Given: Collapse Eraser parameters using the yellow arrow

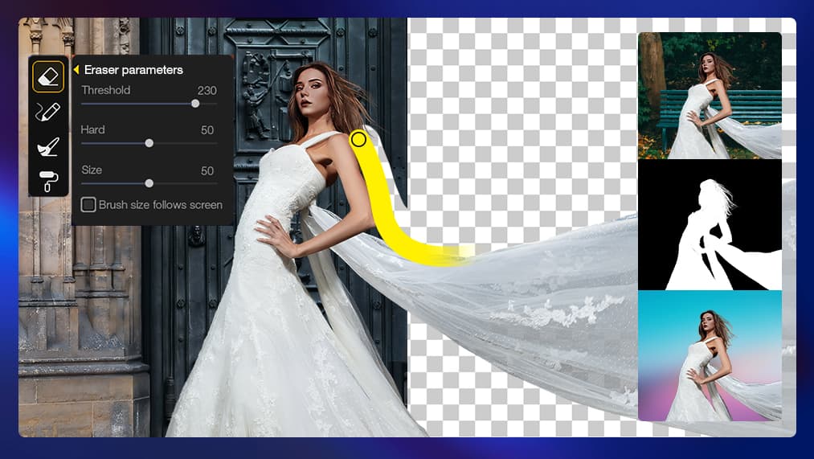Looking at the screenshot, I should pos(76,71).
